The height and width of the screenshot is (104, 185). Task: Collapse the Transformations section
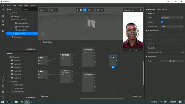(x=146, y=31)
